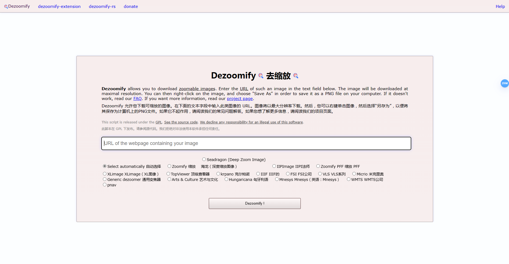Choose the IIPImage radio option
This screenshot has height=264, width=509.
click(x=274, y=166)
